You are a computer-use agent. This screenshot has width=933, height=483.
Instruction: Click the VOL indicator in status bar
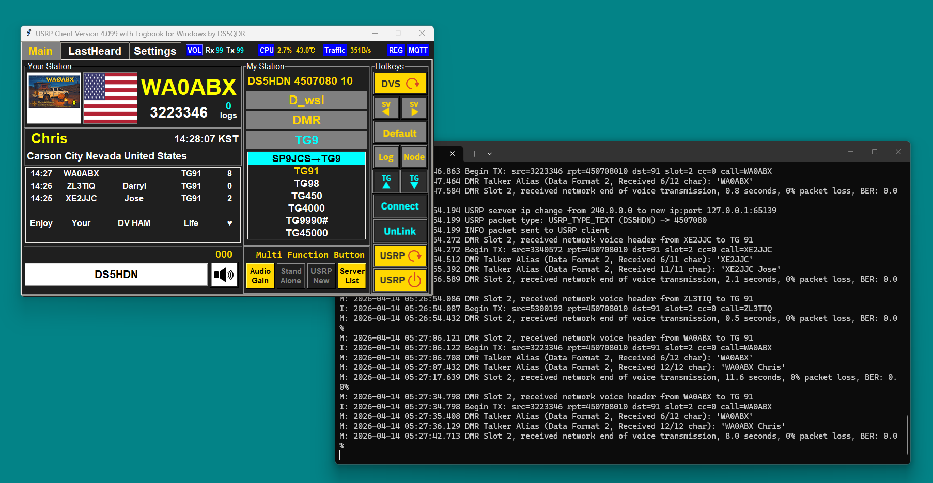pyautogui.click(x=194, y=50)
